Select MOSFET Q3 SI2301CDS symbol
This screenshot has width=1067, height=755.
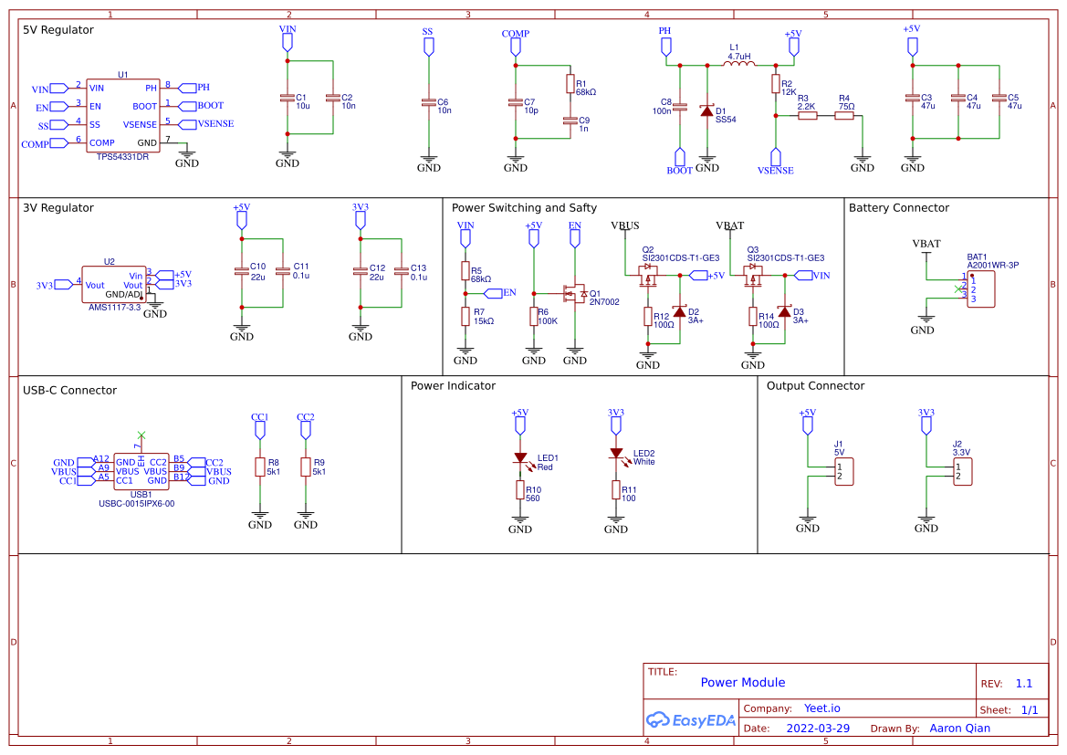[753, 275]
